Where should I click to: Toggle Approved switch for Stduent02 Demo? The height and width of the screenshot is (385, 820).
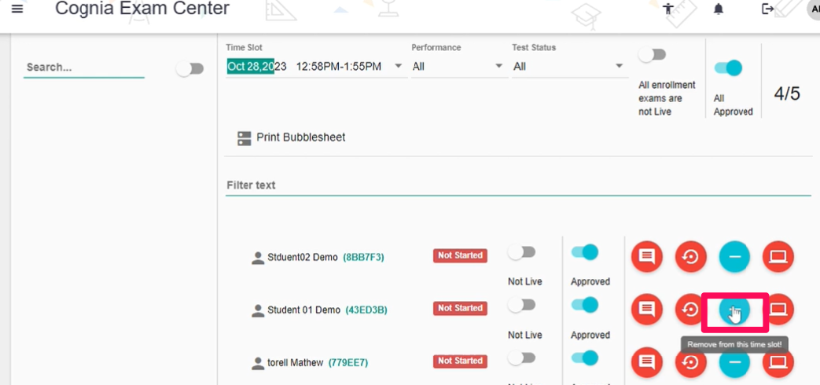(585, 252)
